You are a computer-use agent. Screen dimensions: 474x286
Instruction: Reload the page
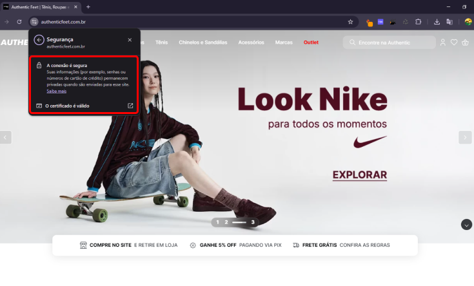[x=19, y=22]
